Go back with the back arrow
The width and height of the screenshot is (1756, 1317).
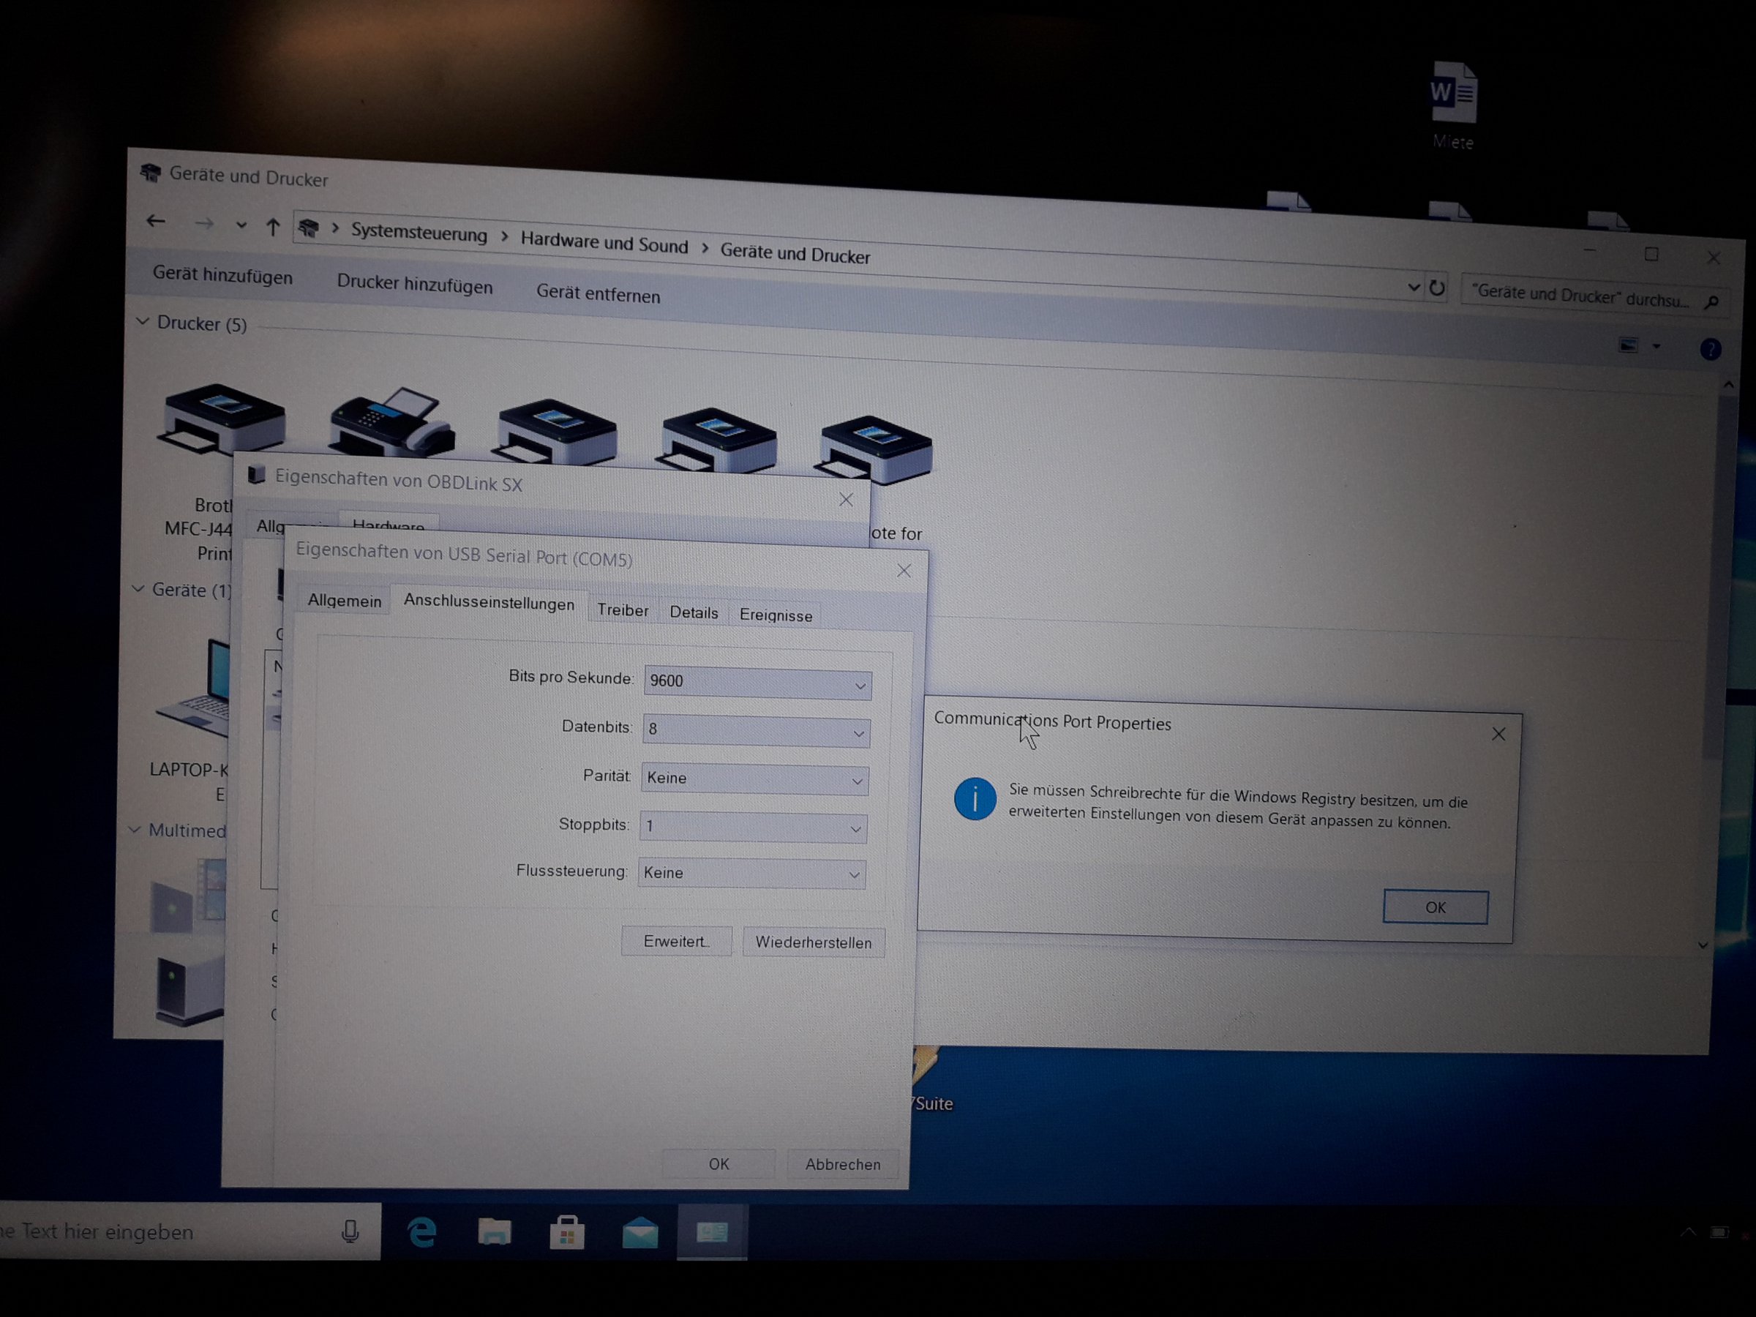[x=156, y=221]
